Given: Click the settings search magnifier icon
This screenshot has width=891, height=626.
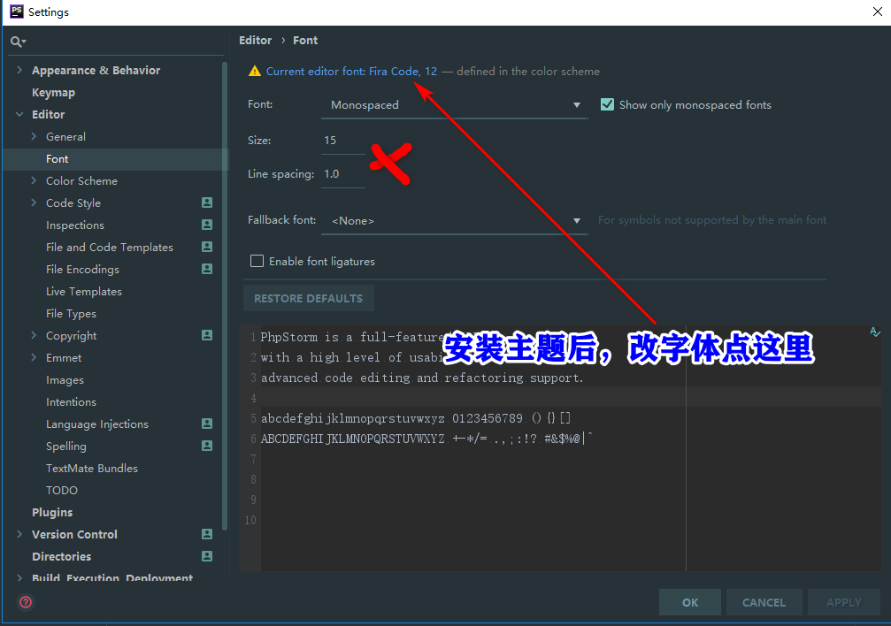Looking at the screenshot, I should (x=18, y=42).
